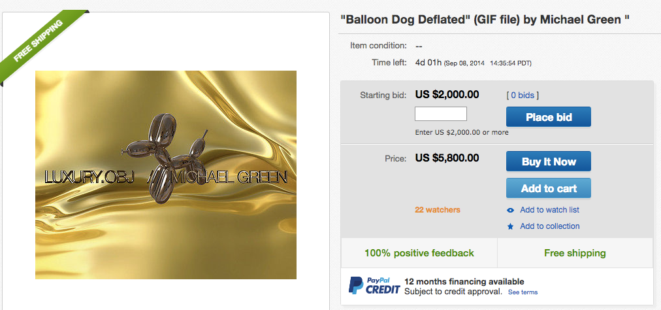Click the Free shipping green label
Image resolution: width=661 pixels, height=310 pixels.
(575, 253)
